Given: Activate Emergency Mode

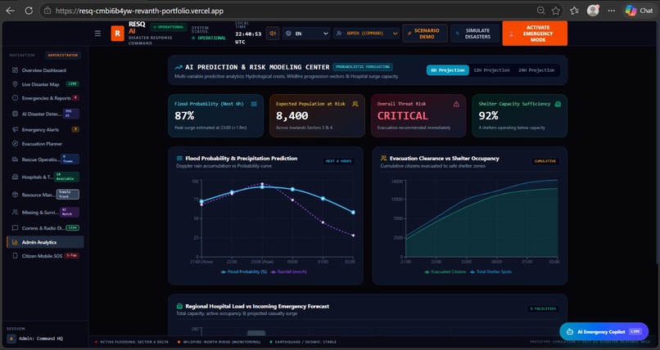Looking at the screenshot, I should tap(535, 34).
